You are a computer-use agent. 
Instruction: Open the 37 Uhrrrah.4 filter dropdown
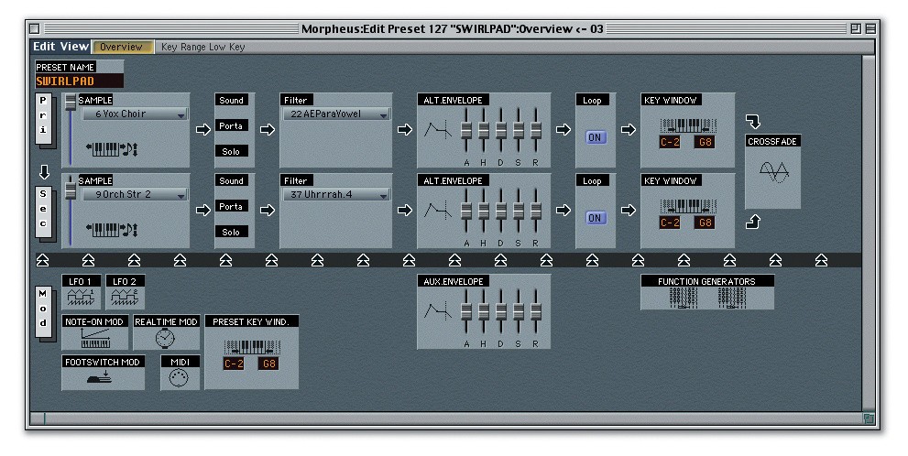click(x=336, y=194)
